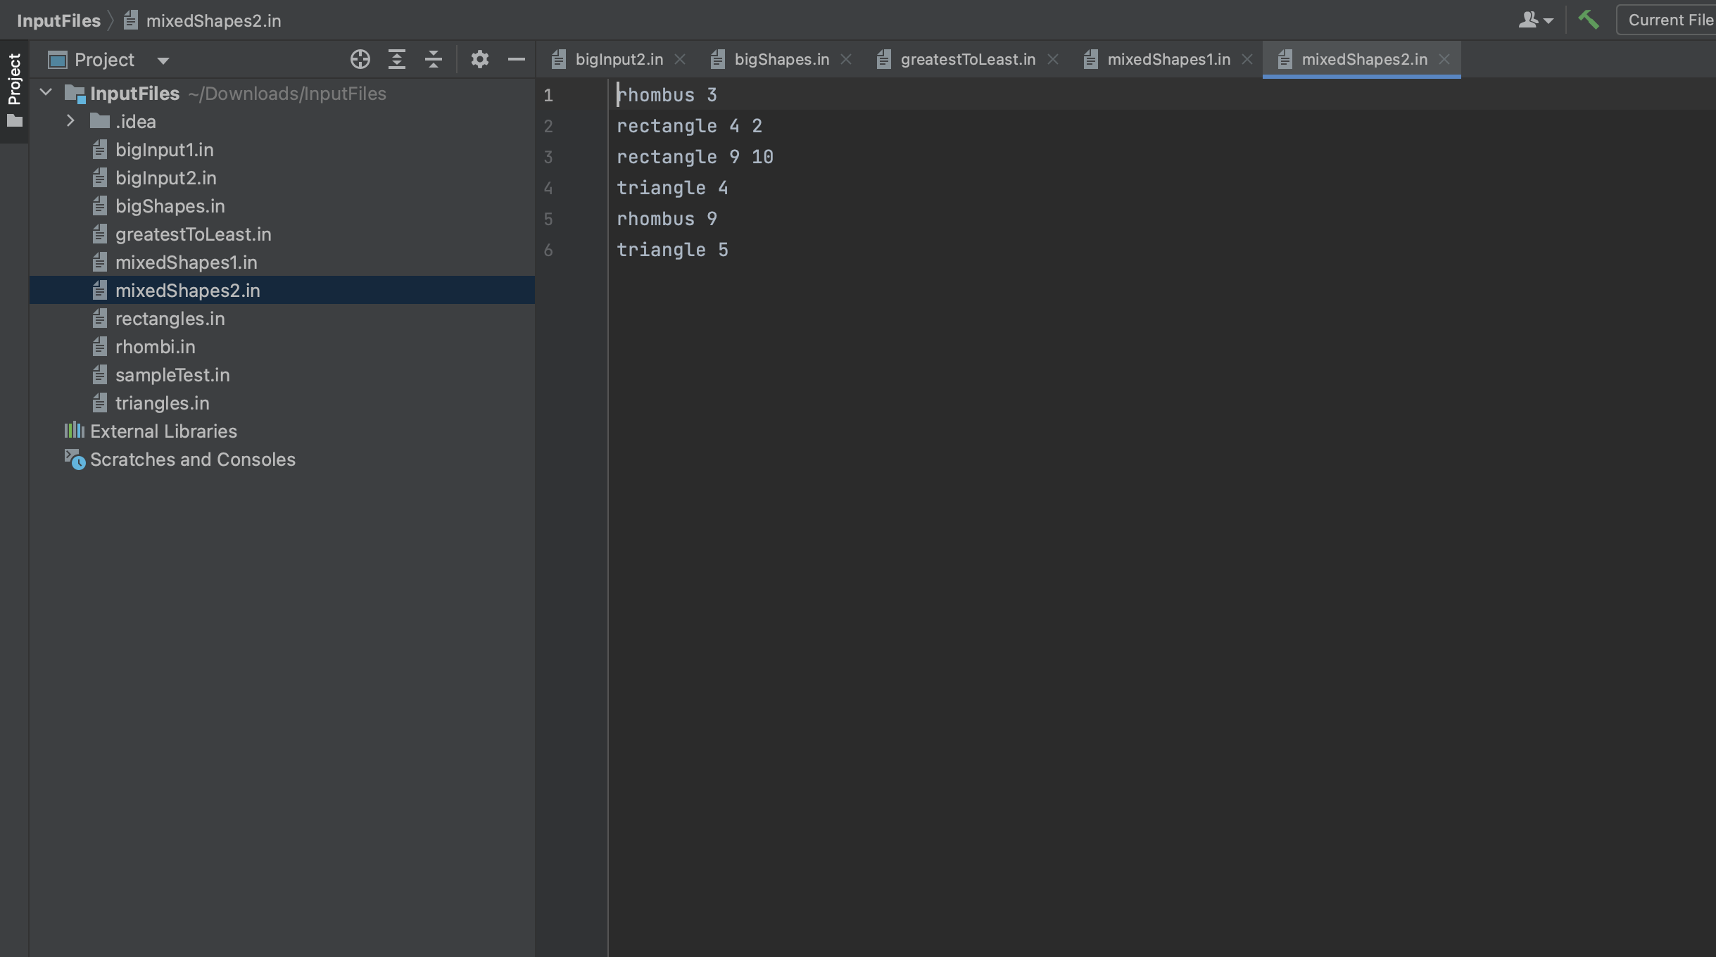1716x957 pixels.
Task: Hide the Project tool window via minus icon
Action: tap(517, 59)
